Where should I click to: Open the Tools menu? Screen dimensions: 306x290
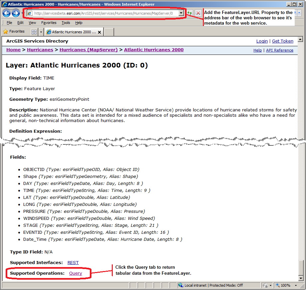[66, 23]
